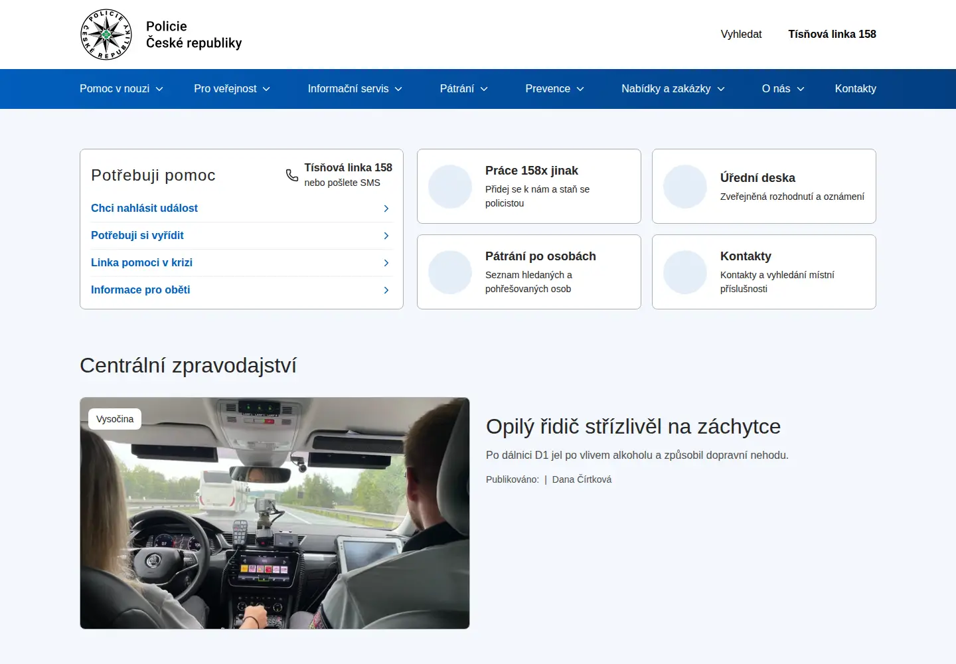This screenshot has height=664, width=956.
Task: Open the O nás dropdown
Action: click(783, 89)
